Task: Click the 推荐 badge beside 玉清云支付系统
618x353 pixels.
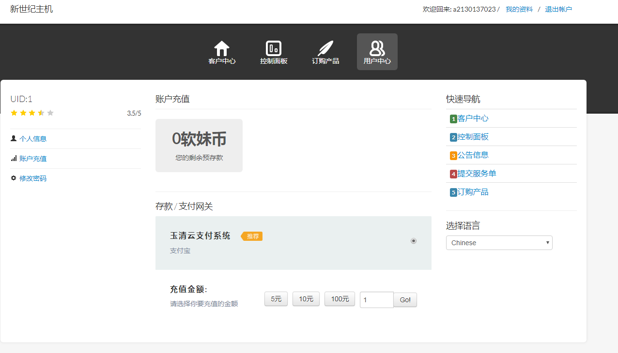Action: tap(251, 236)
